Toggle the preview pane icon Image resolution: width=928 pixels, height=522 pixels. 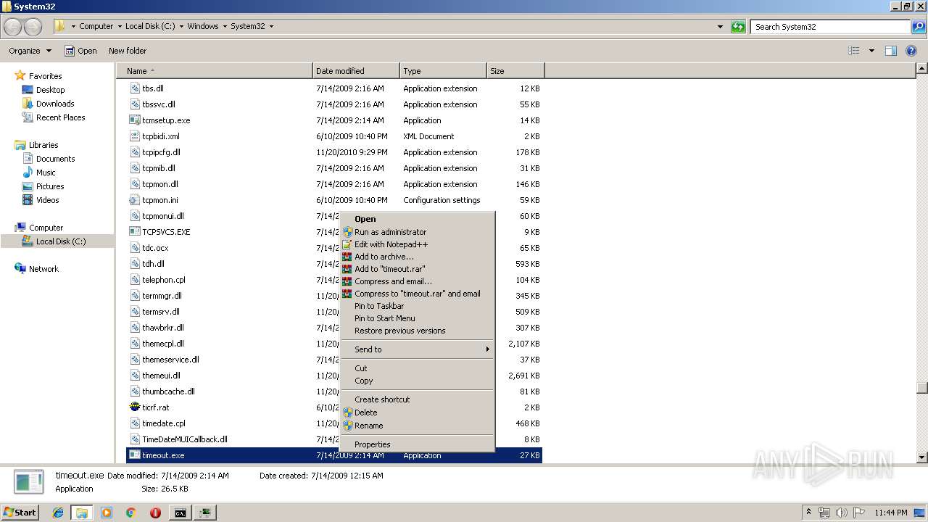coord(891,51)
